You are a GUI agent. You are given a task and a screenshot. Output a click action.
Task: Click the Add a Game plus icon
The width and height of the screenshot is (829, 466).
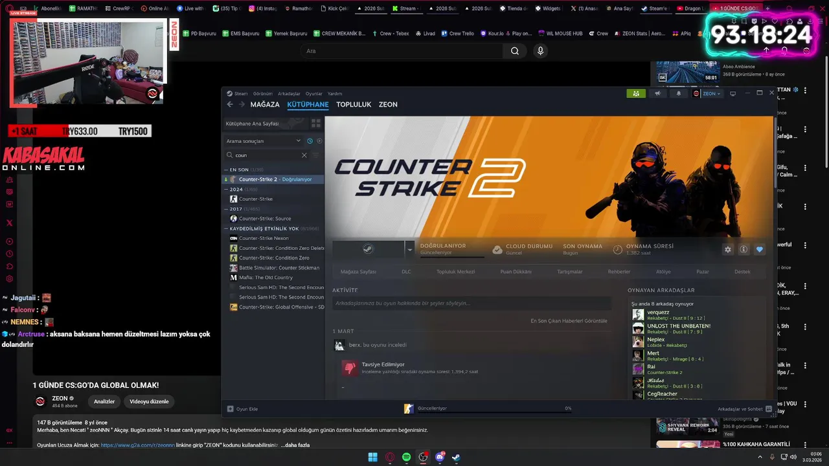click(230, 408)
